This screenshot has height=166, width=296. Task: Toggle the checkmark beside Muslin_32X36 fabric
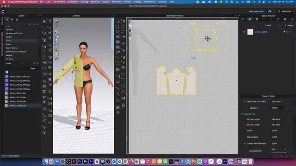[244, 32]
